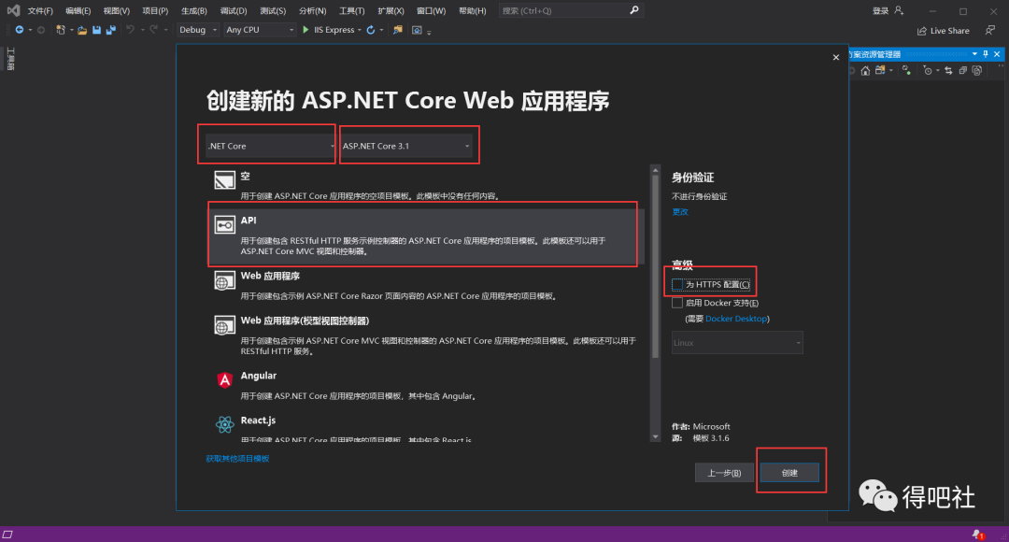Select the API project template
1009x542 pixels.
click(x=425, y=236)
